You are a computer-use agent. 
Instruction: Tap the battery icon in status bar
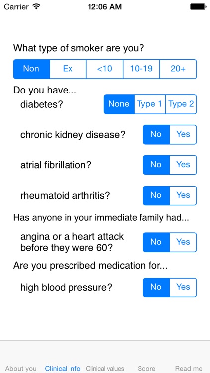(x=198, y=7)
